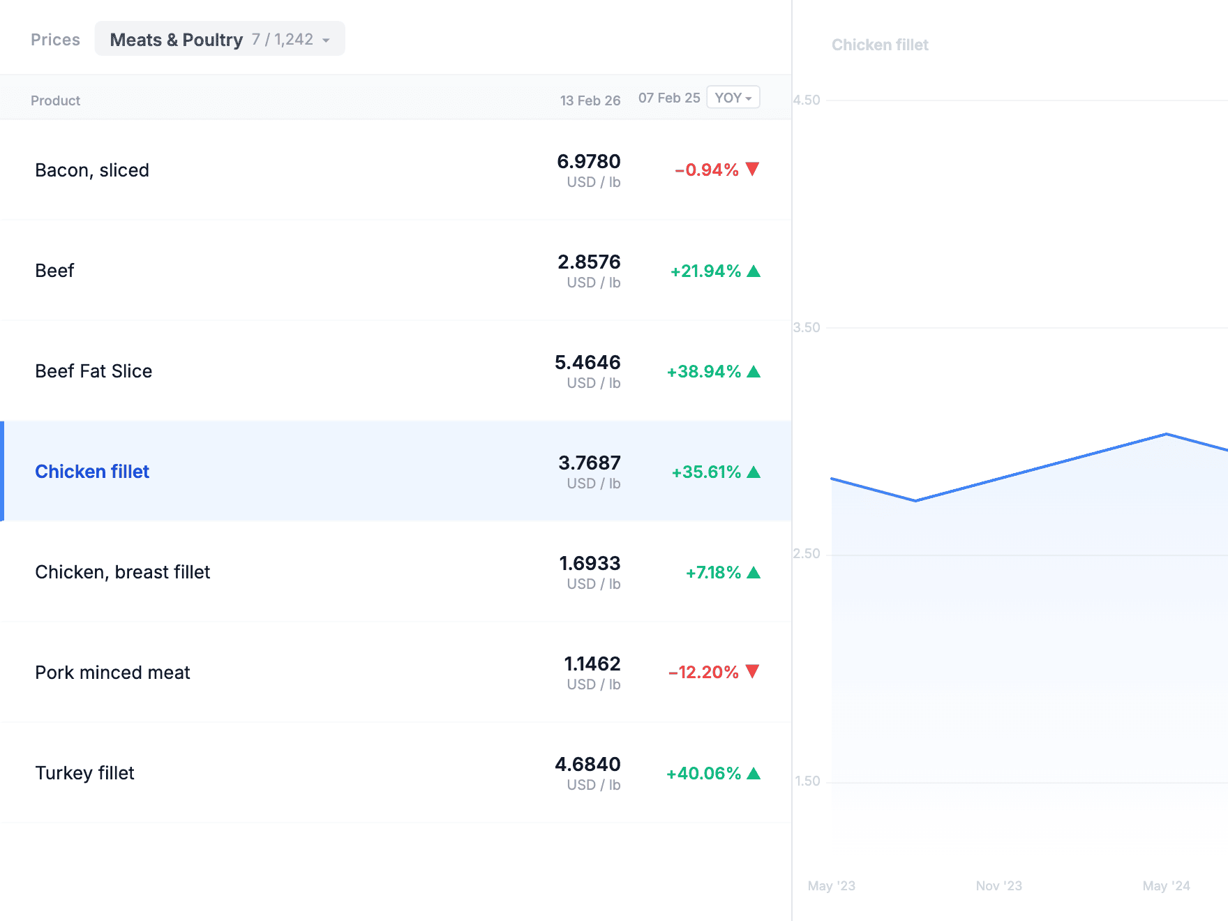Click the Turkey fillet product name
This screenshot has height=921, width=1228.
coord(84,772)
